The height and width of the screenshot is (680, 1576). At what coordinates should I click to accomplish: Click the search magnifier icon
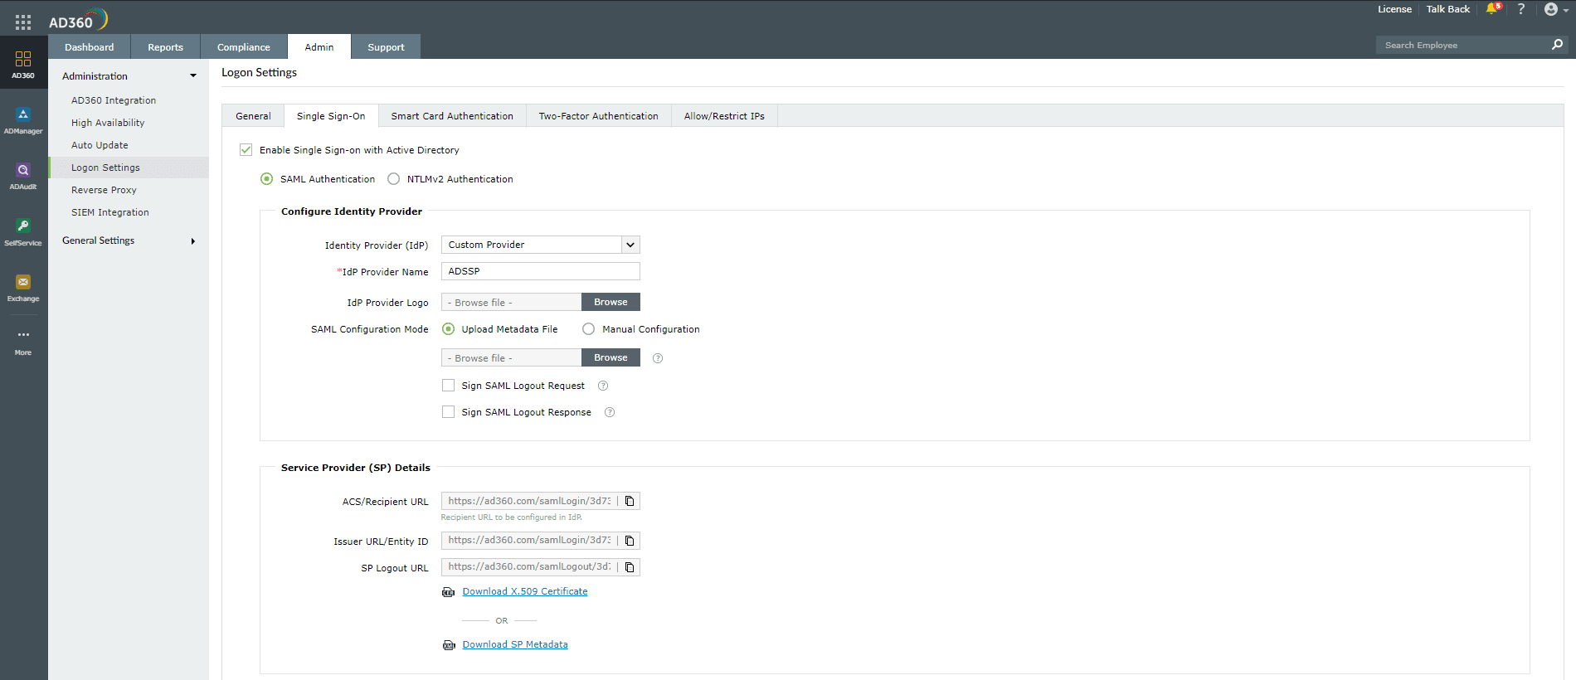(1557, 45)
